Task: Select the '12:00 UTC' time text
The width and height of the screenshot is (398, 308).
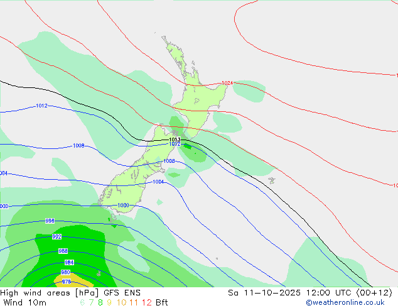Action: pyautogui.click(x=330, y=293)
